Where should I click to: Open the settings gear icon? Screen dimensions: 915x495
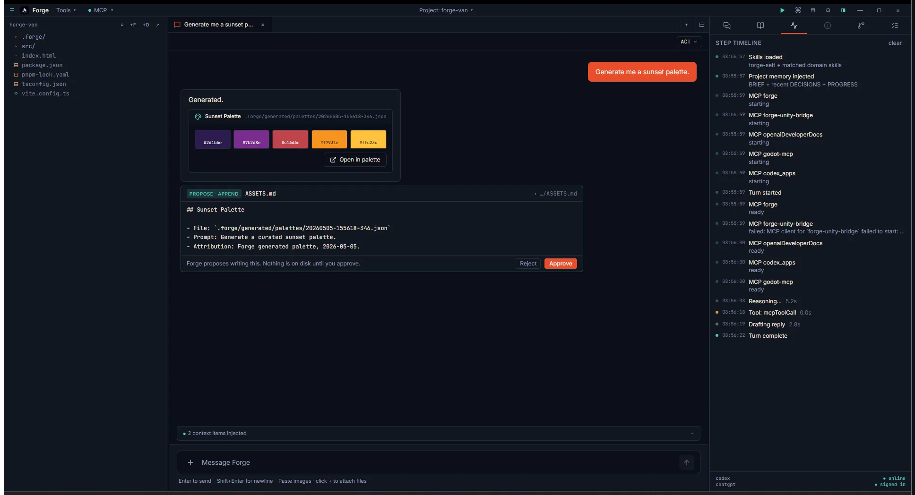[x=828, y=10]
